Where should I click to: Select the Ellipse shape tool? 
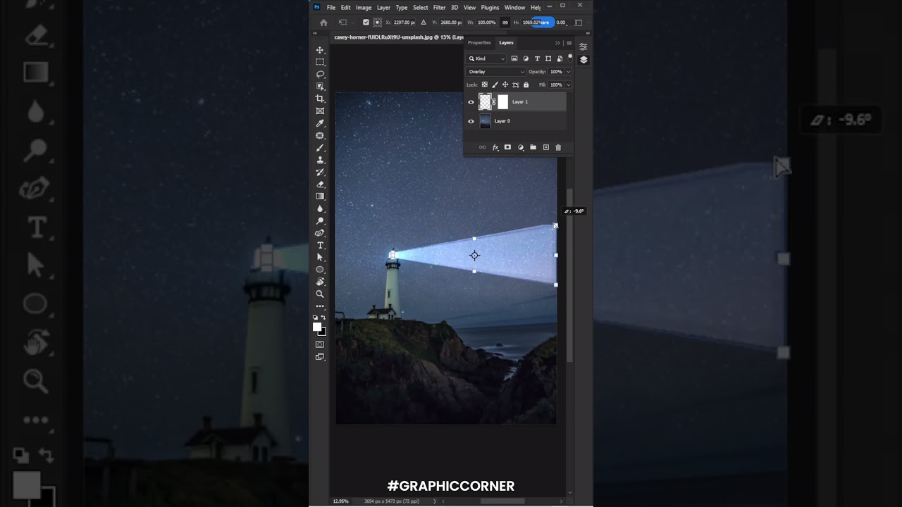click(320, 270)
